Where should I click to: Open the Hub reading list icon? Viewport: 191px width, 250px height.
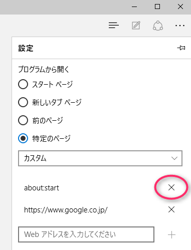coord(114,26)
